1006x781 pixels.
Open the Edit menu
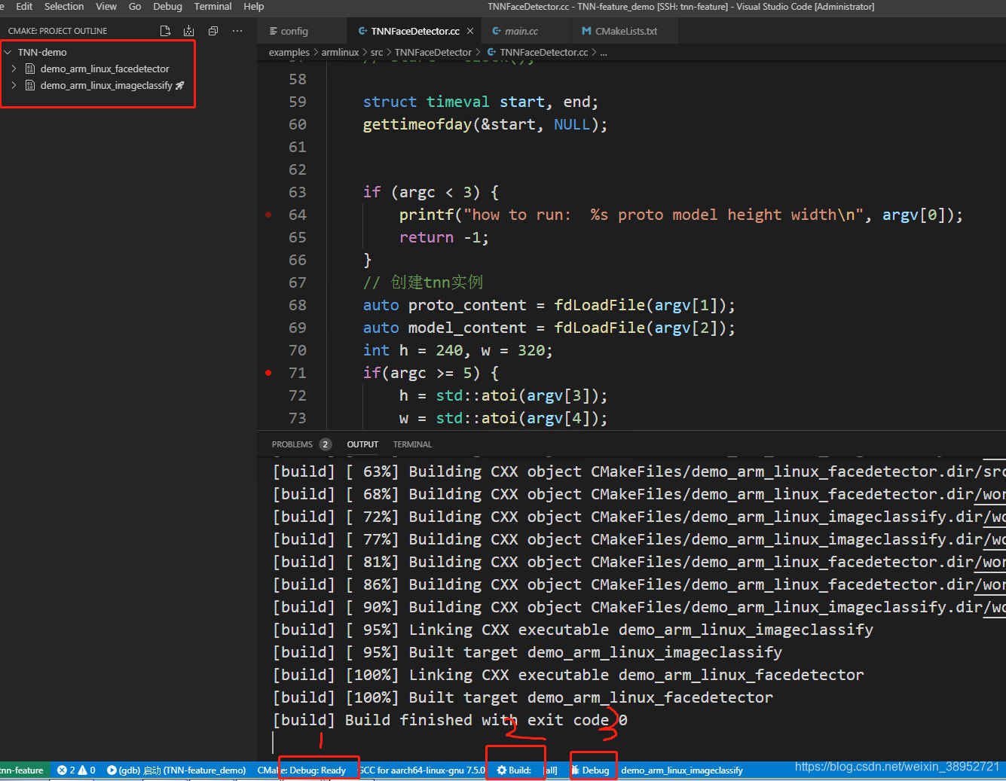coord(24,7)
